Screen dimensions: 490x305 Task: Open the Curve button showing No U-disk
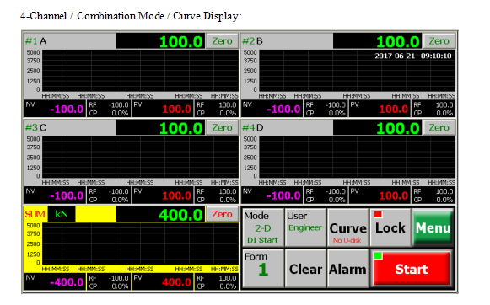point(347,227)
